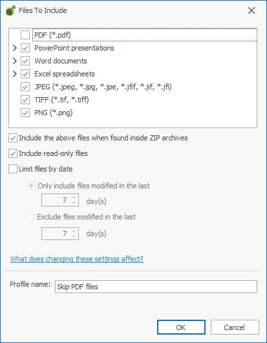Expand Excel spreadsheets tree node
This screenshot has width=267, height=343.
click(15, 74)
